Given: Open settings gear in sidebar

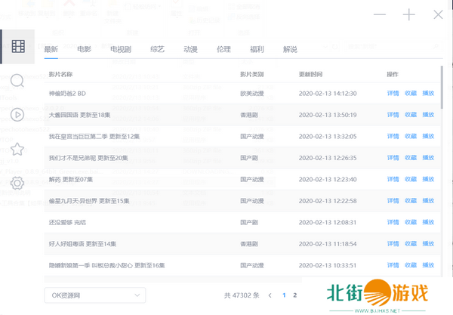Looking at the screenshot, I should click(x=18, y=183).
